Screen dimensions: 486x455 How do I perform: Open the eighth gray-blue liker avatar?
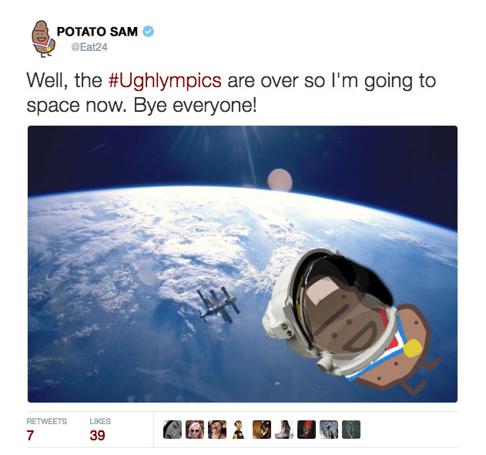(329, 430)
